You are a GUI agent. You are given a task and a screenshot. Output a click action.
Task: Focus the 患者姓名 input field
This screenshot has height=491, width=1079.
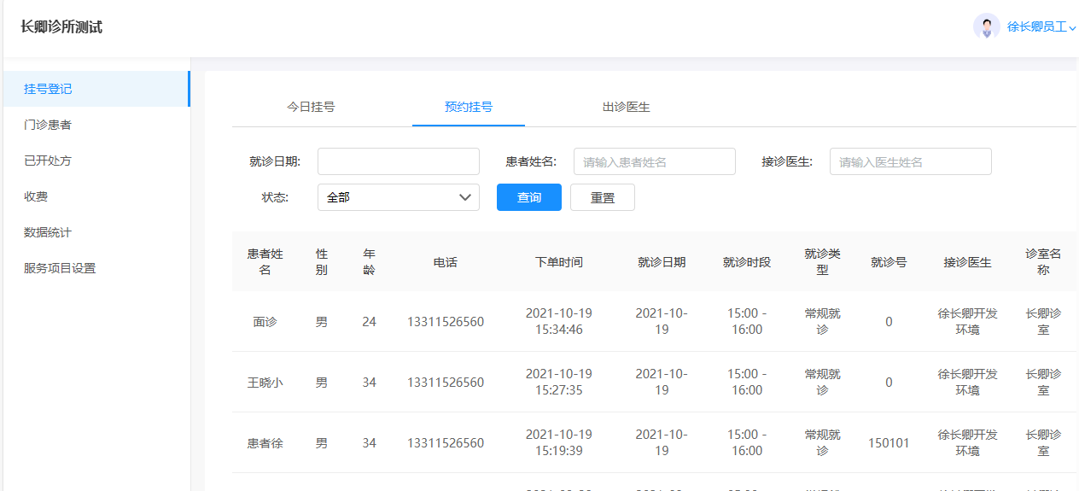655,161
